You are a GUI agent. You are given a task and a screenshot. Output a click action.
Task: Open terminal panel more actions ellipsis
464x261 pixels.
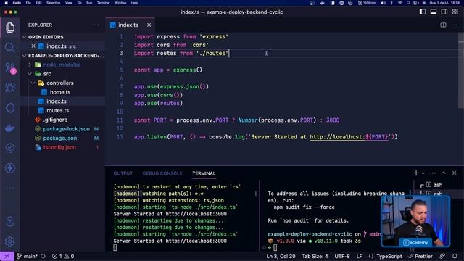click(x=433, y=173)
